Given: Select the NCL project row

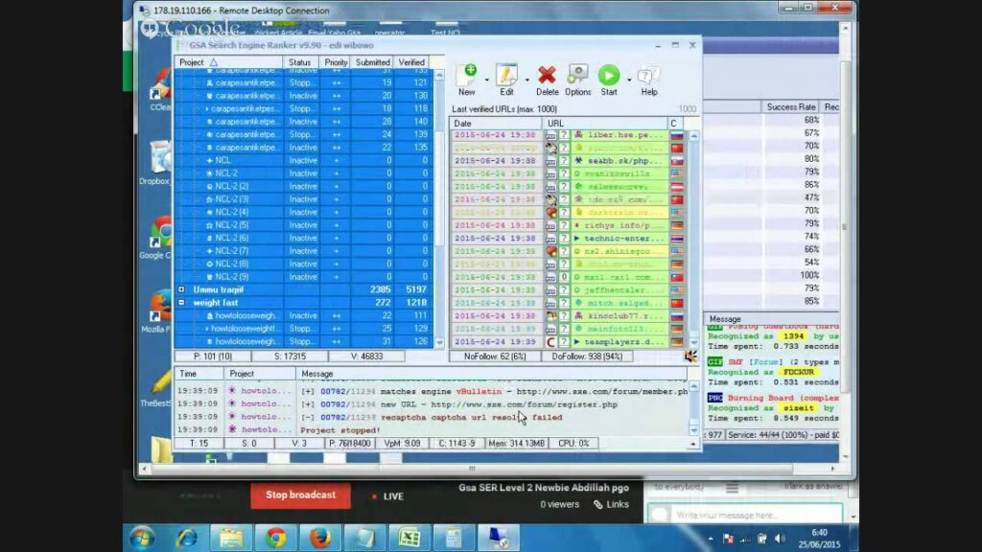Looking at the screenshot, I should pos(304,160).
